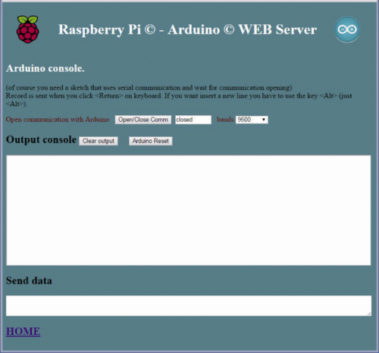Click the 'Output console' heading
Image resolution: width=379 pixels, height=353 pixels.
[x=41, y=139]
